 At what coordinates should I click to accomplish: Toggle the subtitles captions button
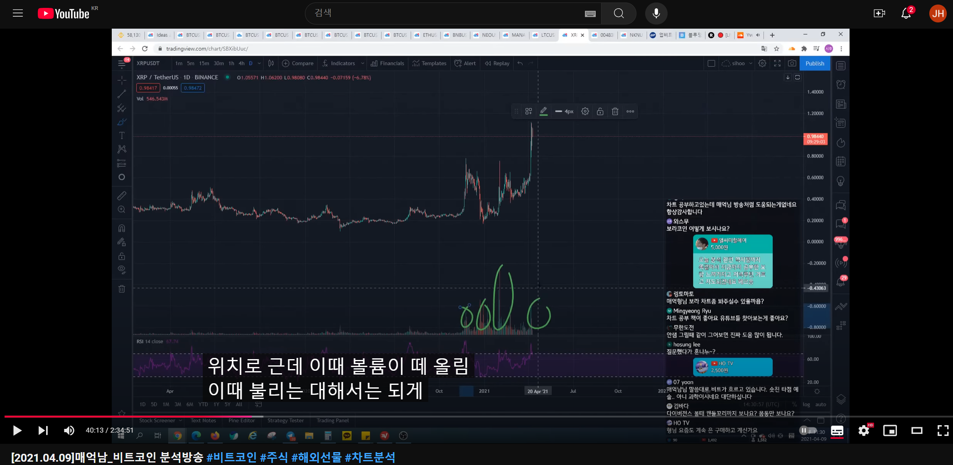click(x=837, y=431)
